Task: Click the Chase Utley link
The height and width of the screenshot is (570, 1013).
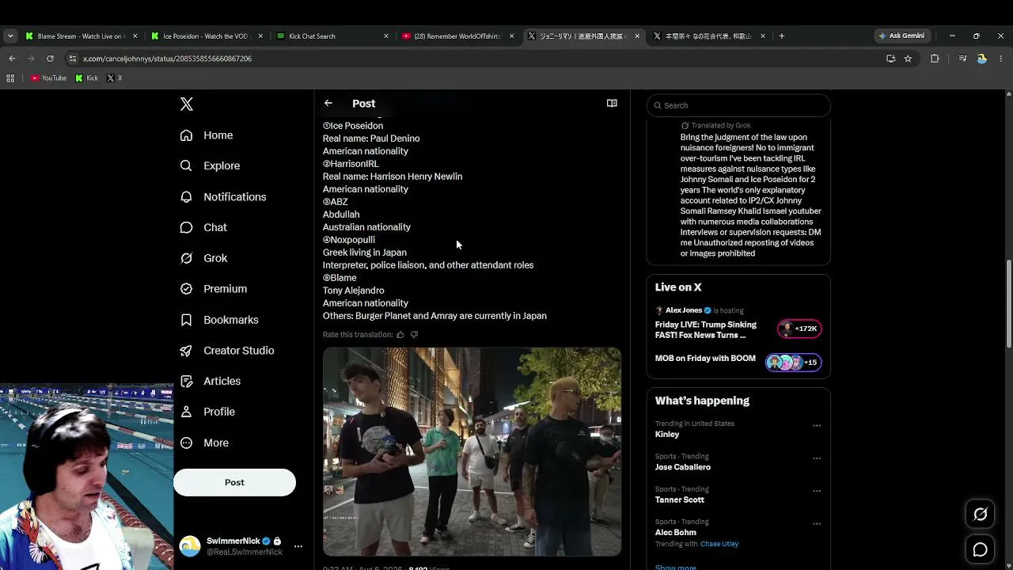Action: [719, 544]
